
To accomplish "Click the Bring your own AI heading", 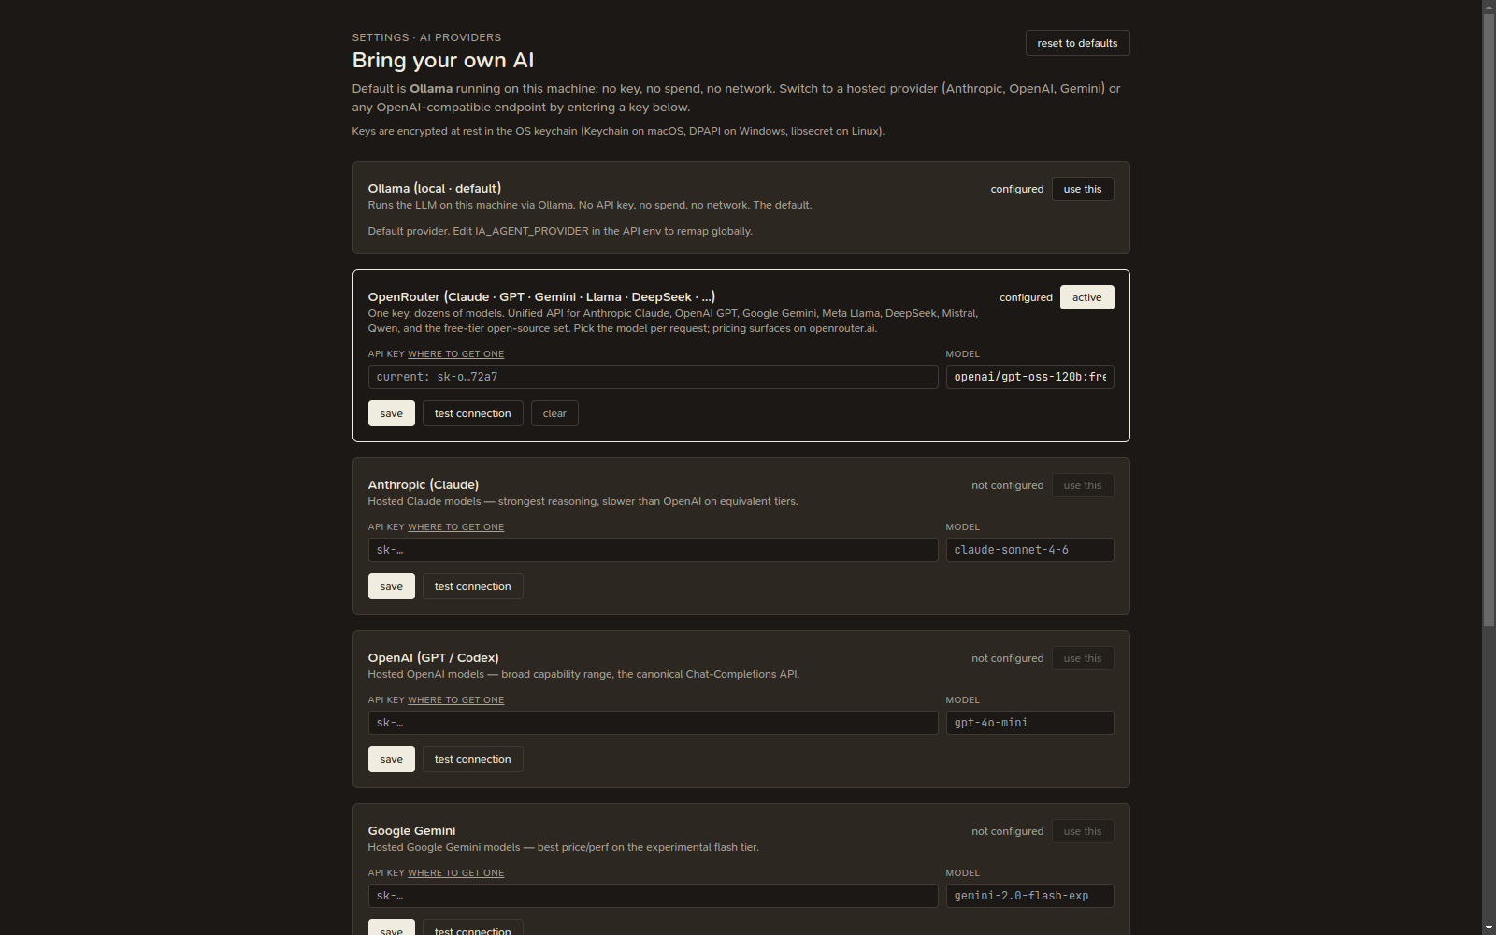I will pyautogui.click(x=442, y=61).
